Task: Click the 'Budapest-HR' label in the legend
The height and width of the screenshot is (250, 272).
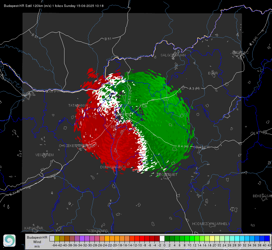Action: (37, 237)
